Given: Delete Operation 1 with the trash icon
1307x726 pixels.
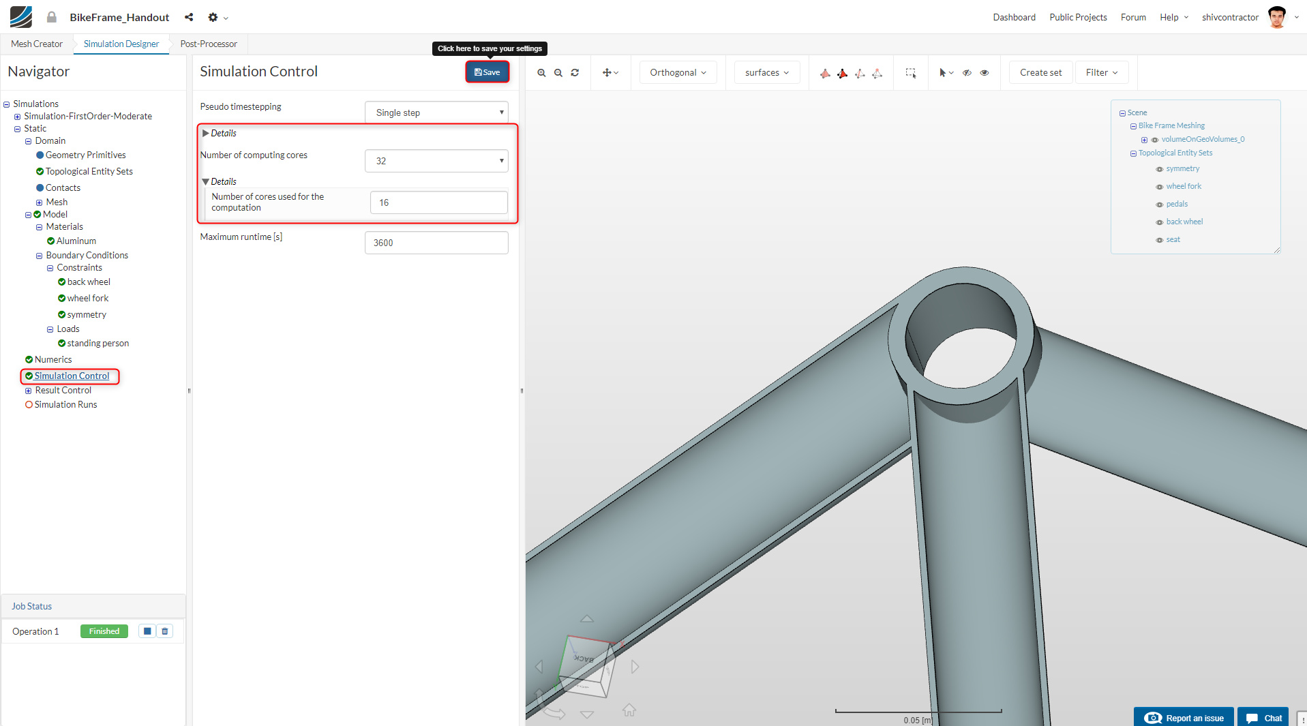Looking at the screenshot, I should pos(165,631).
